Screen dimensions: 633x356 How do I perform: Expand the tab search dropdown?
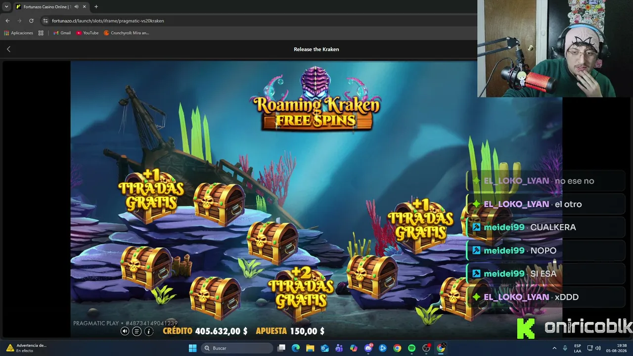[6, 7]
